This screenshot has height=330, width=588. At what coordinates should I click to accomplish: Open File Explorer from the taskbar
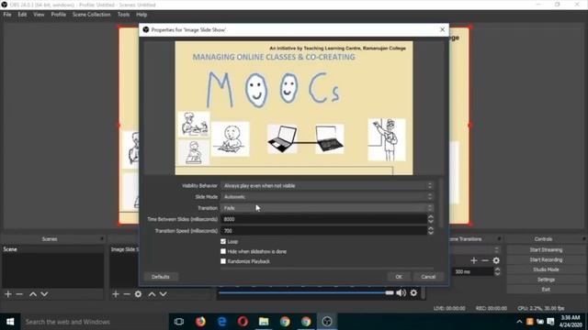(x=264, y=322)
